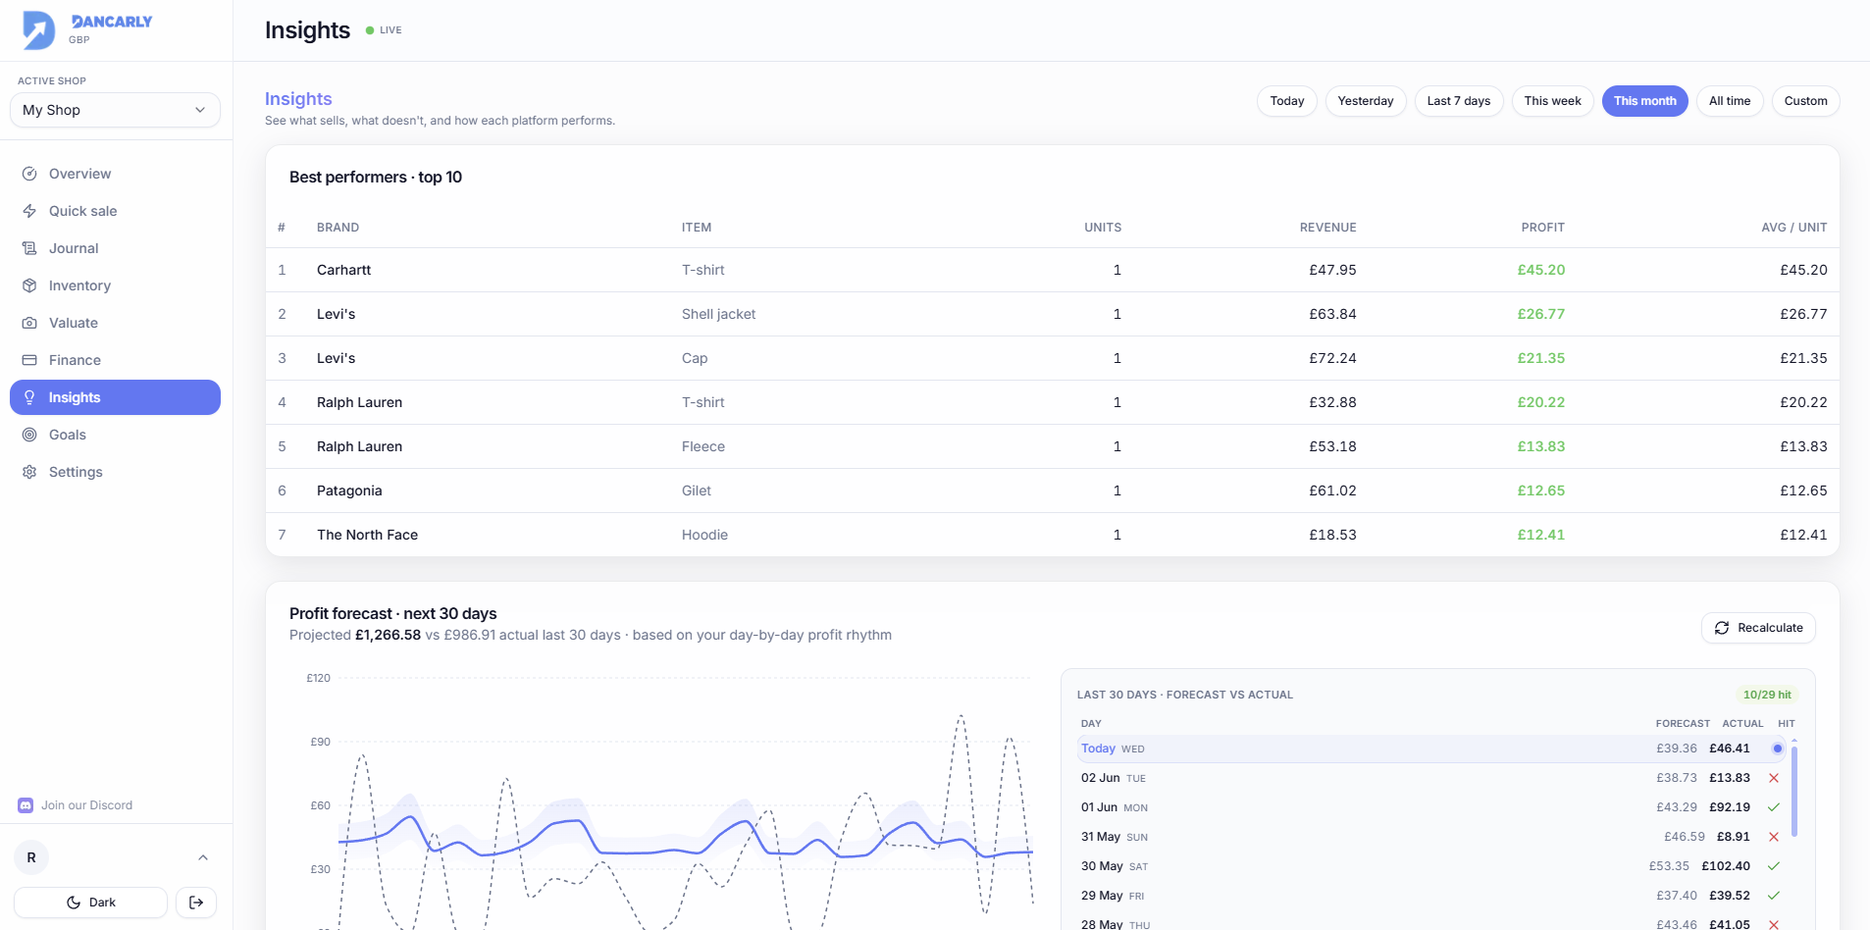Click the projected £1,266.58 value

coord(388,635)
